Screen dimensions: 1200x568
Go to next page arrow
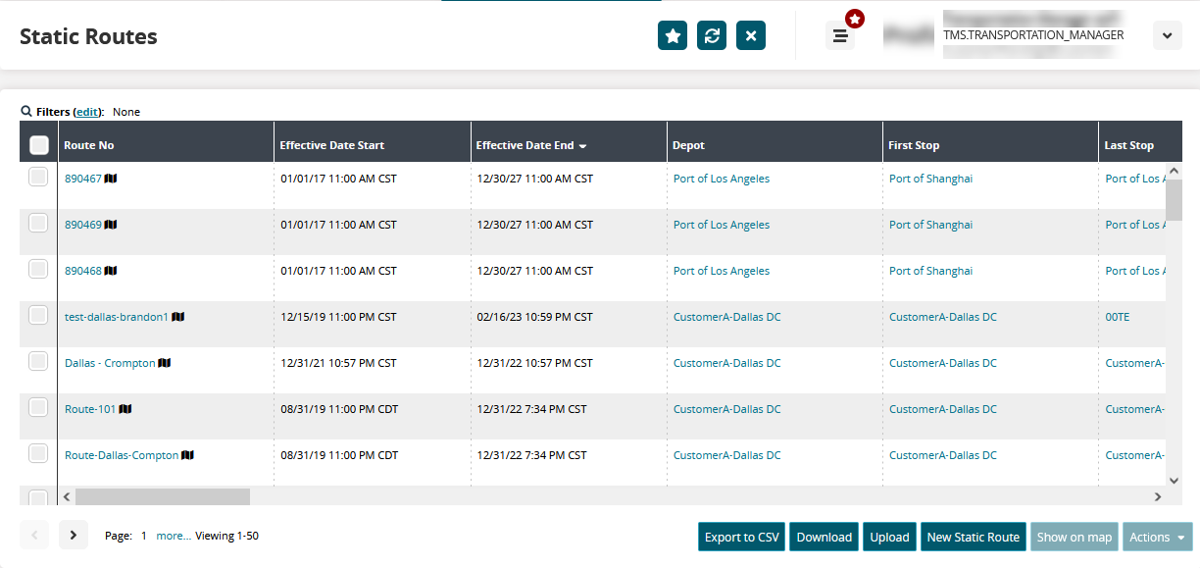[x=74, y=535]
